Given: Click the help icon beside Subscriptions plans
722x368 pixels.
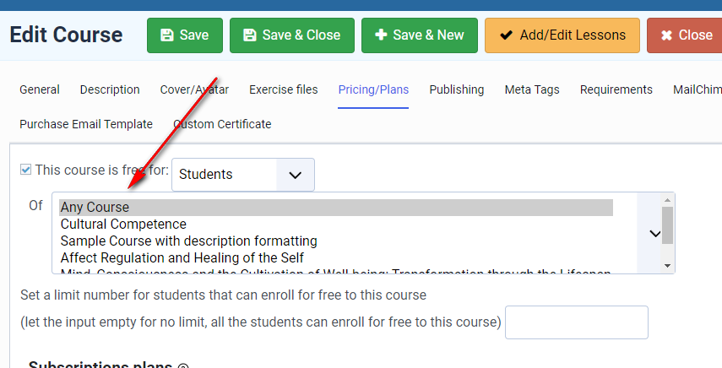Looking at the screenshot, I should (183, 366).
